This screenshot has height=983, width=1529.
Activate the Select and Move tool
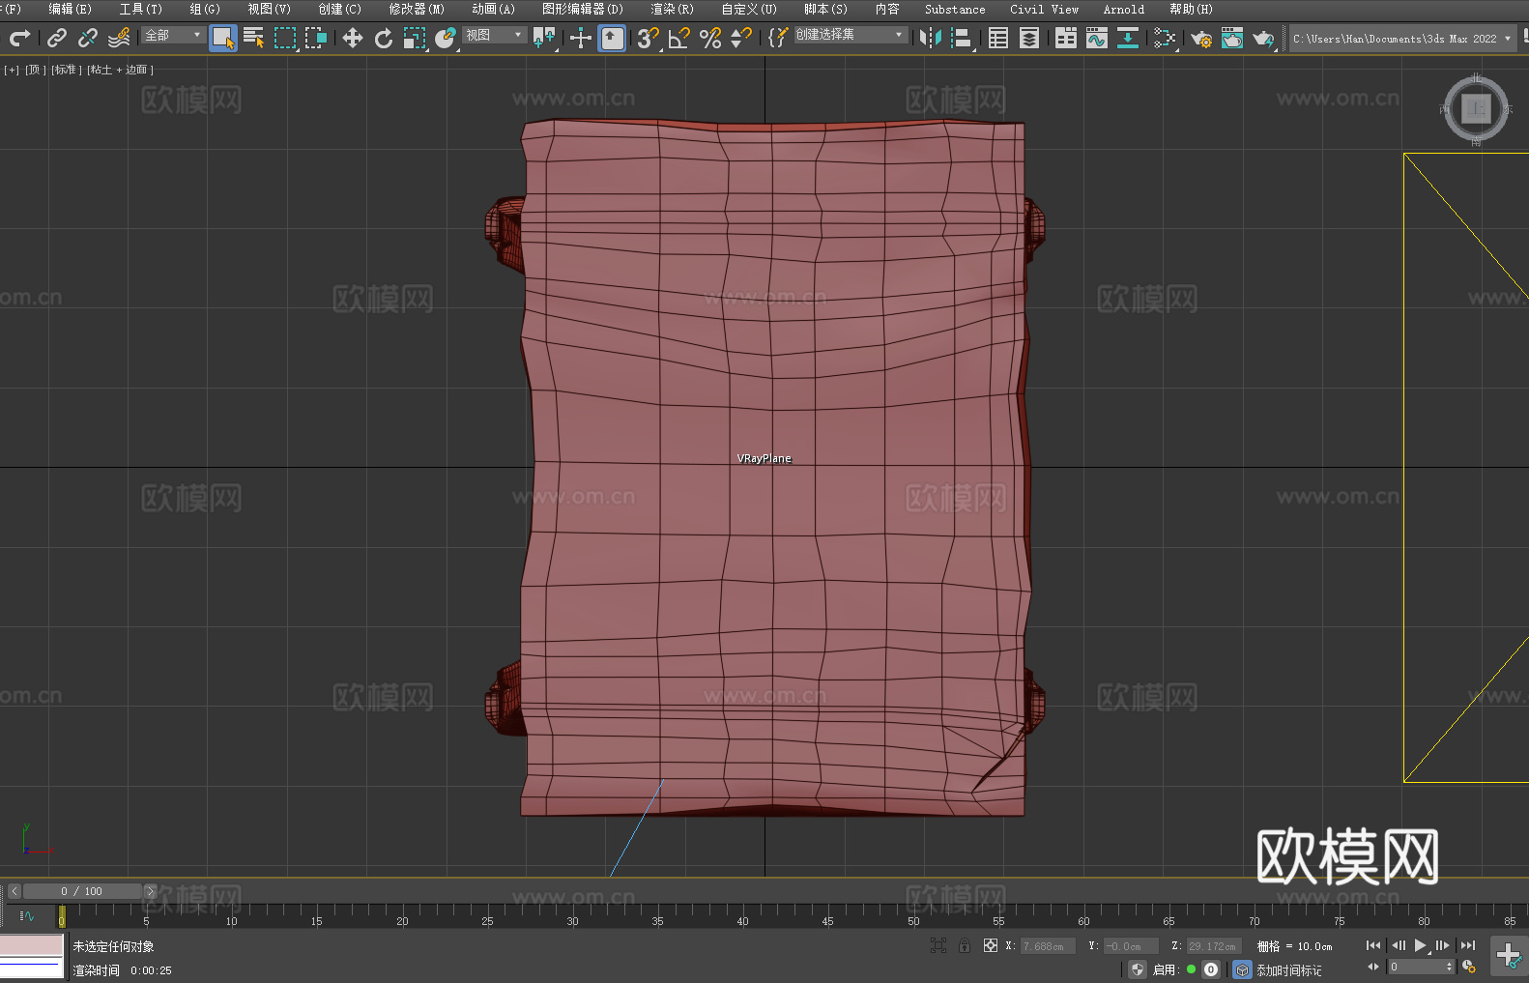[353, 38]
